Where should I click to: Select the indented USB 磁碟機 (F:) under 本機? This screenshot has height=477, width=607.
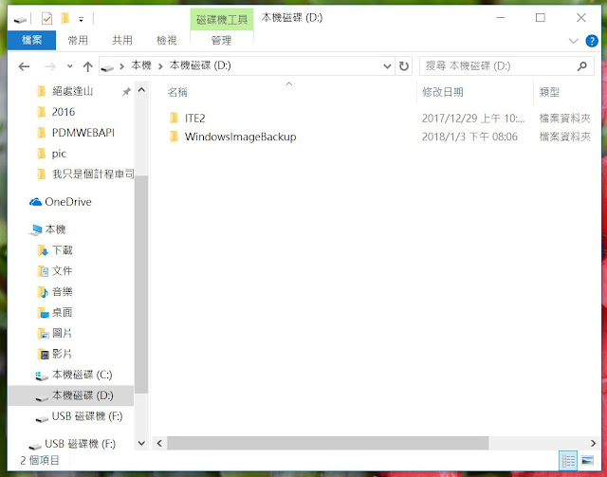click(87, 416)
